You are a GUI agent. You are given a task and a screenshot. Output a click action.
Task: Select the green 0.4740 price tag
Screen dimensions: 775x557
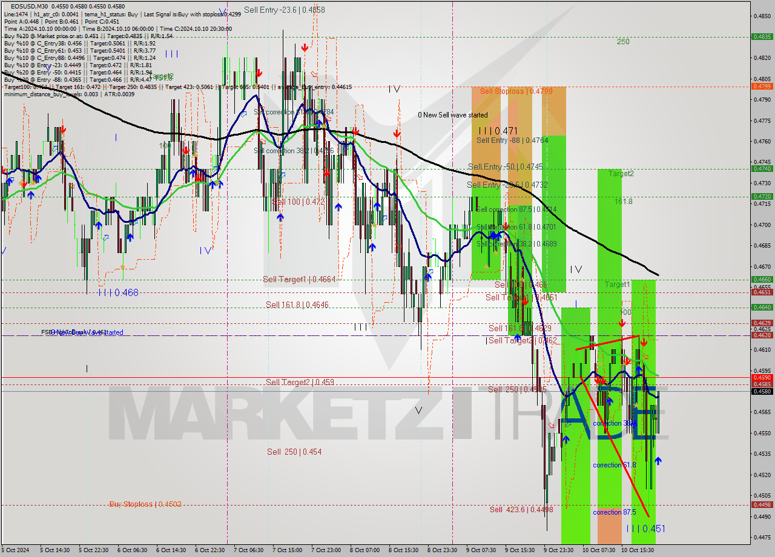coord(762,168)
